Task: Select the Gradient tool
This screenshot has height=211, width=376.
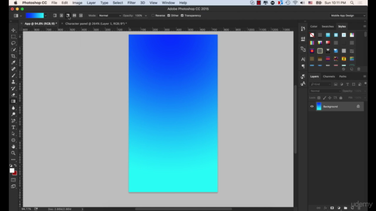Action: pyautogui.click(x=13, y=101)
